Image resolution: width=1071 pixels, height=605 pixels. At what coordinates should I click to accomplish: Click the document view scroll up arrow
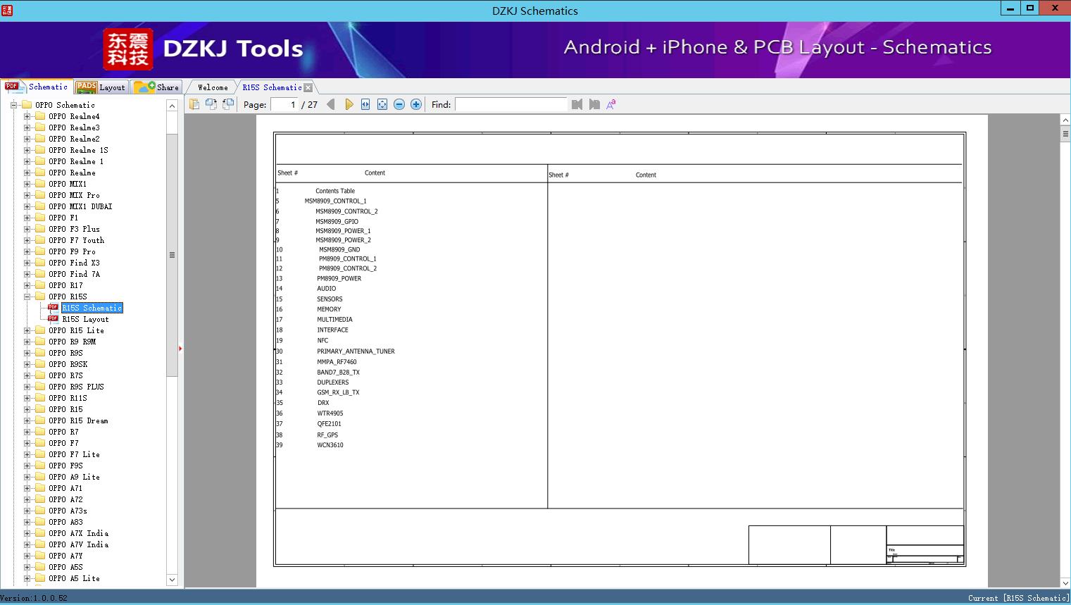click(x=1065, y=120)
